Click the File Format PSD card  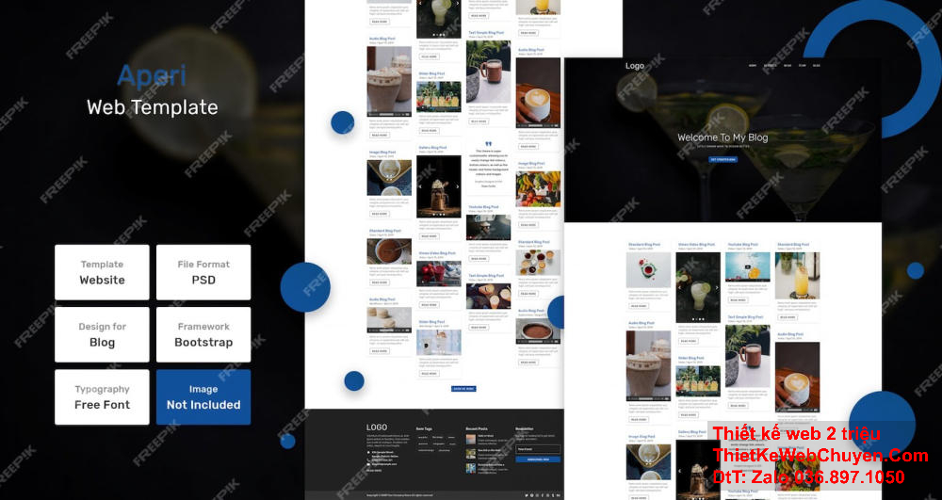point(203,272)
